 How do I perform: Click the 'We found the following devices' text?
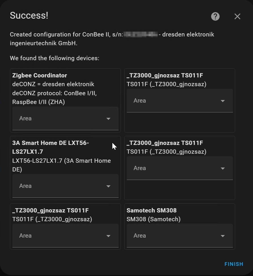pyautogui.click(x=54, y=58)
